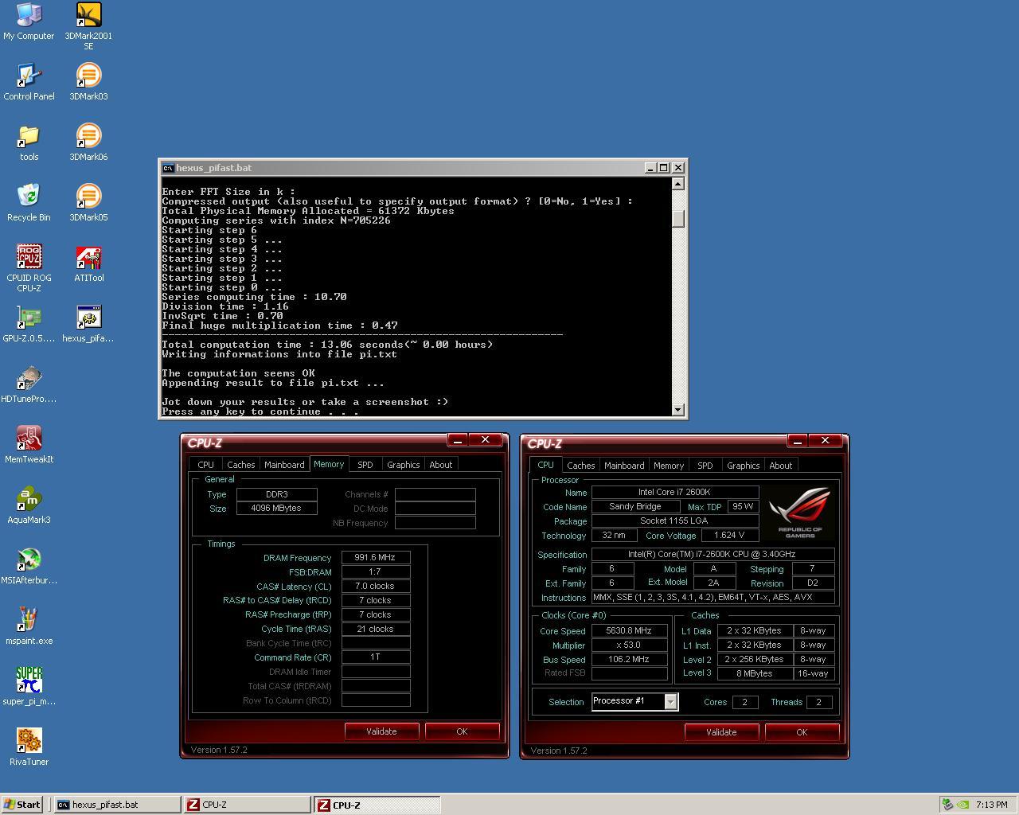
Task: Select hexus_pifast.bat taskbar button
Action: coord(117,805)
